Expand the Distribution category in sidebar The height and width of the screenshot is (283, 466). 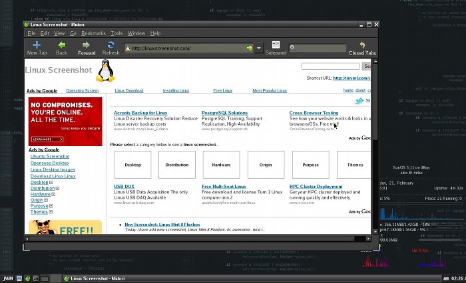point(57,189)
